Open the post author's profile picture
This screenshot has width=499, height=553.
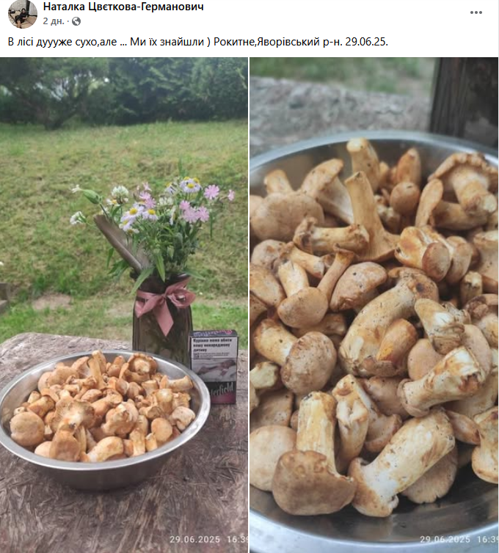click(23, 13)
